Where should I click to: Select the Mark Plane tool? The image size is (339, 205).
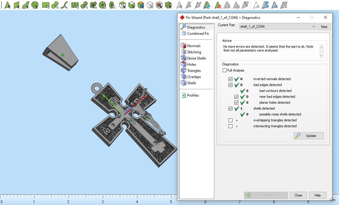(x=17, y=5)
